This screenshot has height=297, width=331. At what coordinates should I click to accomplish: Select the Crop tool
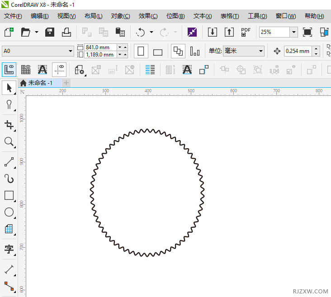point(9,125)
